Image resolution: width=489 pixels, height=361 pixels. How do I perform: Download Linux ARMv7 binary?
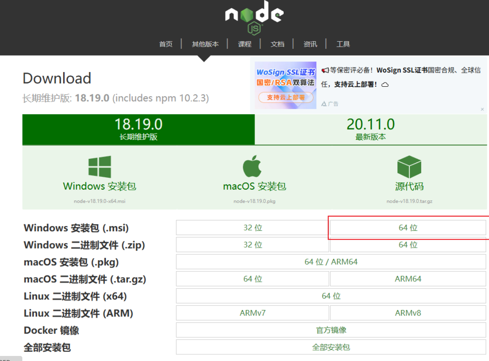253,313
